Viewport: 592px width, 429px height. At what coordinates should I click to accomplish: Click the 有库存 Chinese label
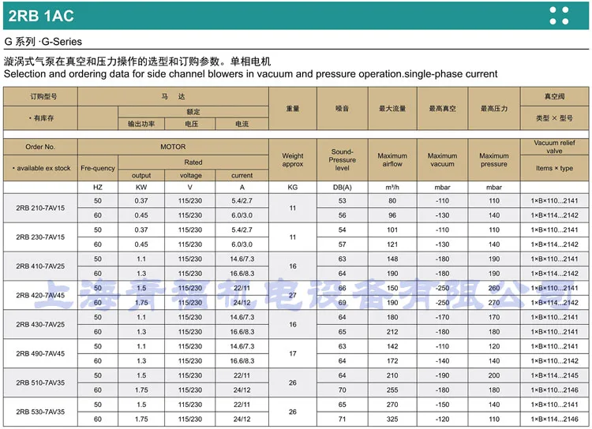[x=42, y=118]
